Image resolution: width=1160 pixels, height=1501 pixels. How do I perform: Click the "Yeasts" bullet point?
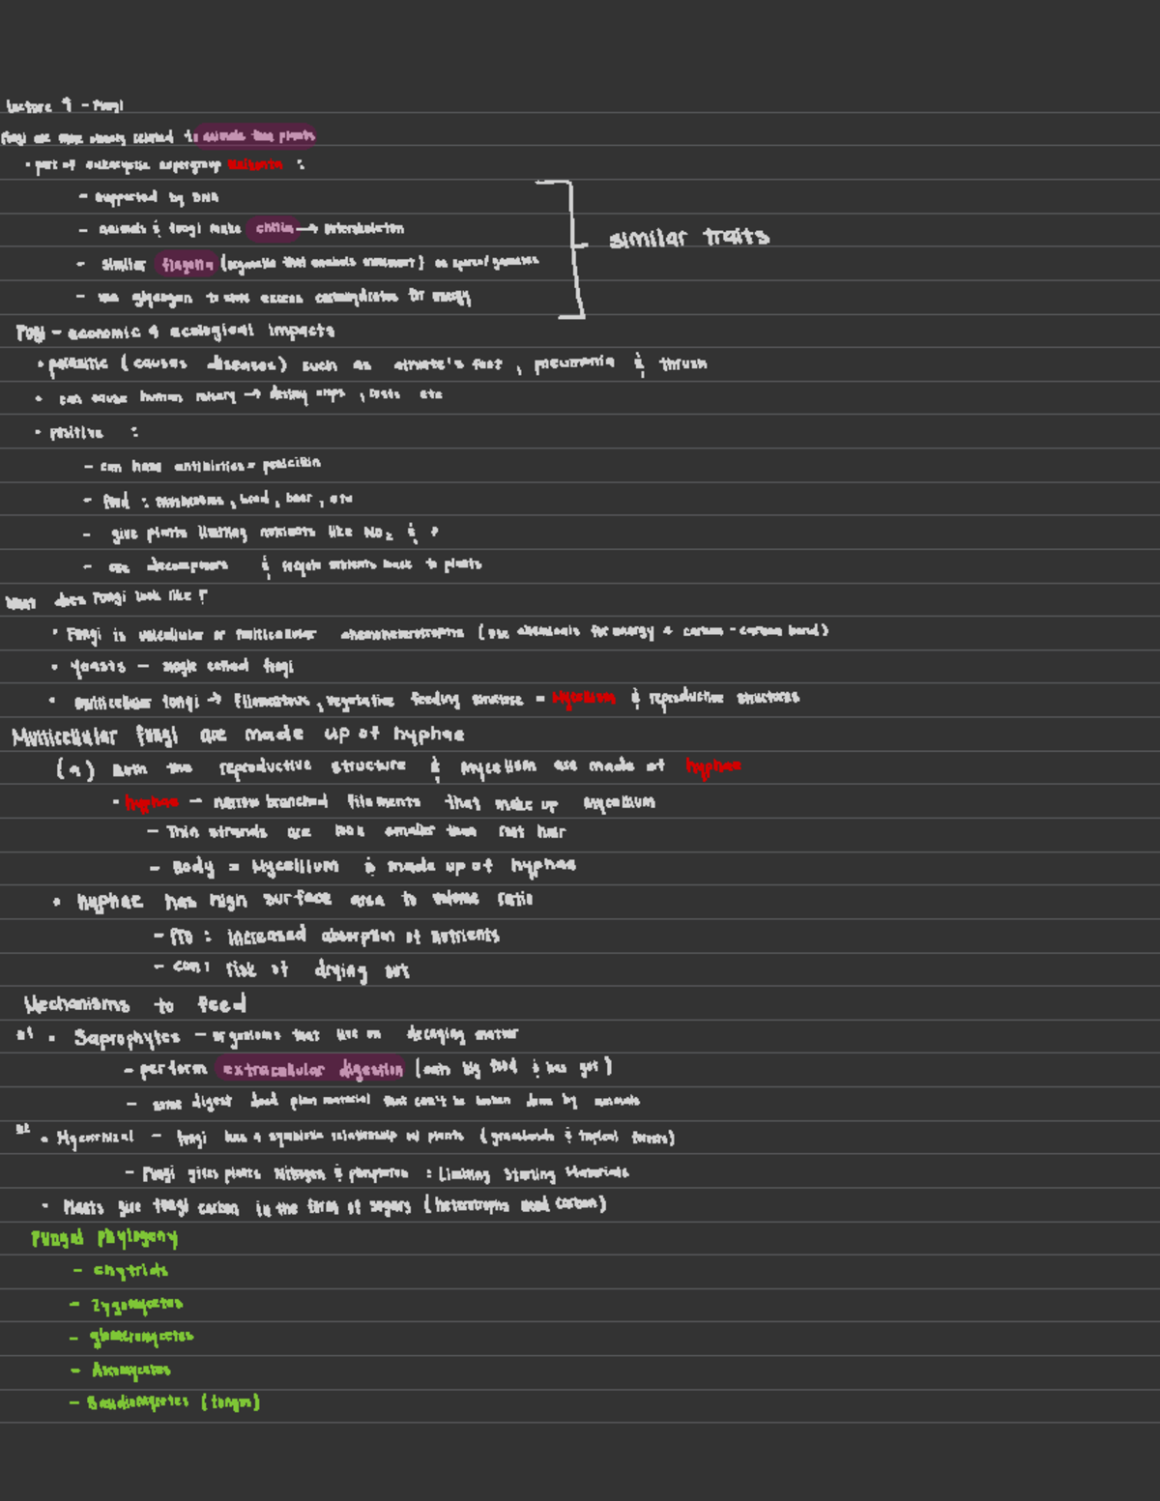pos(98,667)
